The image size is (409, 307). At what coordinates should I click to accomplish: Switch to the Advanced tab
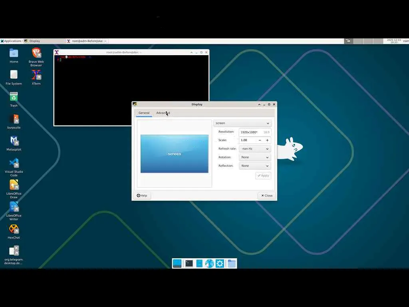point(163,113)
